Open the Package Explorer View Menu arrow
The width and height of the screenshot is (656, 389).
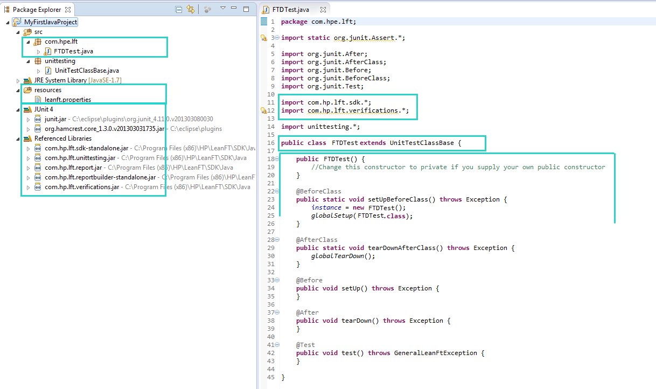point(222,9)
